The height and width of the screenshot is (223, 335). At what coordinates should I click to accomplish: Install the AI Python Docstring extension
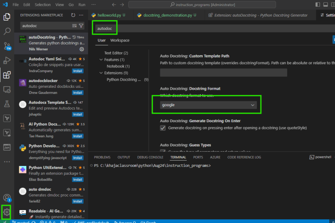(x=78, y=136)
